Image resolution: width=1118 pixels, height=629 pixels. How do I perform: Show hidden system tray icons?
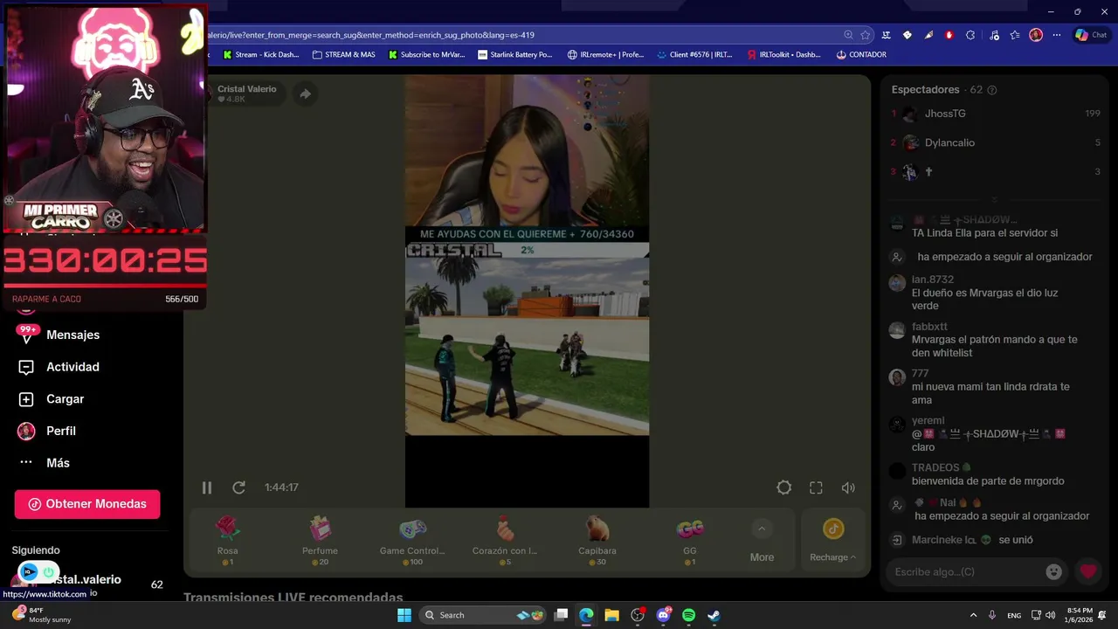(x=973, y=615)
